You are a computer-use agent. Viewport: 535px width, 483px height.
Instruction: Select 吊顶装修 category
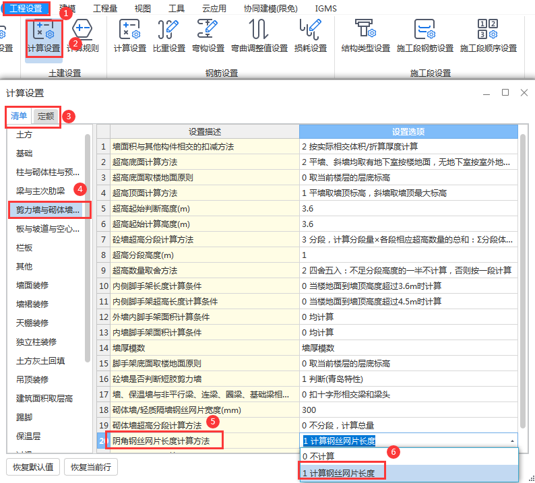pyautogui.click(x=32, y=379)
